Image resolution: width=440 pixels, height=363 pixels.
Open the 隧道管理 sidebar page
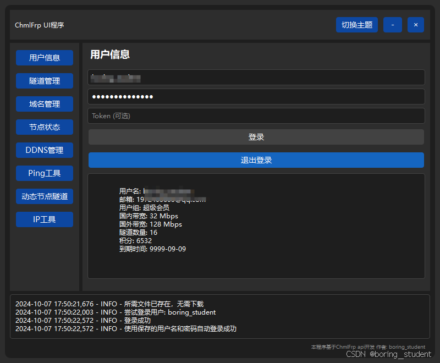(x=45, y=81)
